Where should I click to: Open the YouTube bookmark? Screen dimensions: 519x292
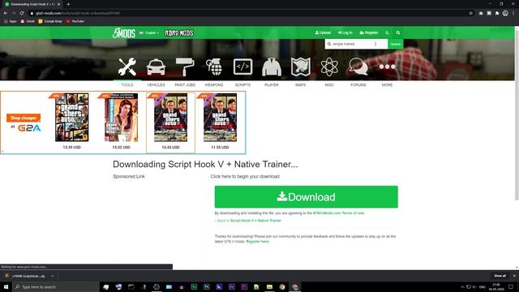(x=75, y=21)
